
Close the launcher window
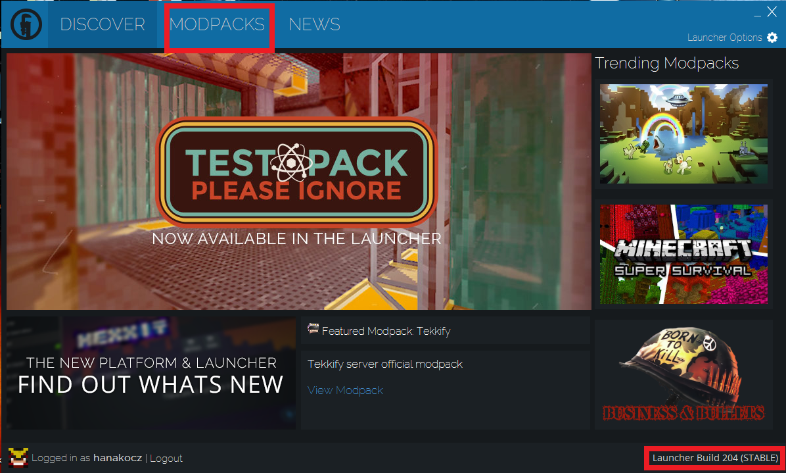pyautogui.click(x=772, y=12)
